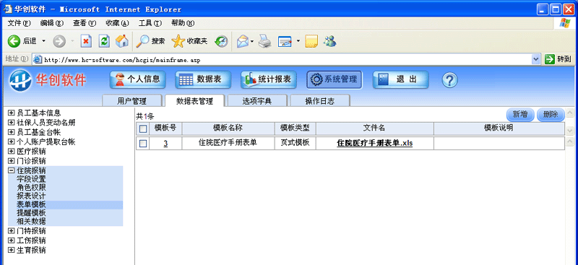This screenshot has width=578, height=265.
Task: Click the Edit page toolbar icon
Action: coord(285,41)
